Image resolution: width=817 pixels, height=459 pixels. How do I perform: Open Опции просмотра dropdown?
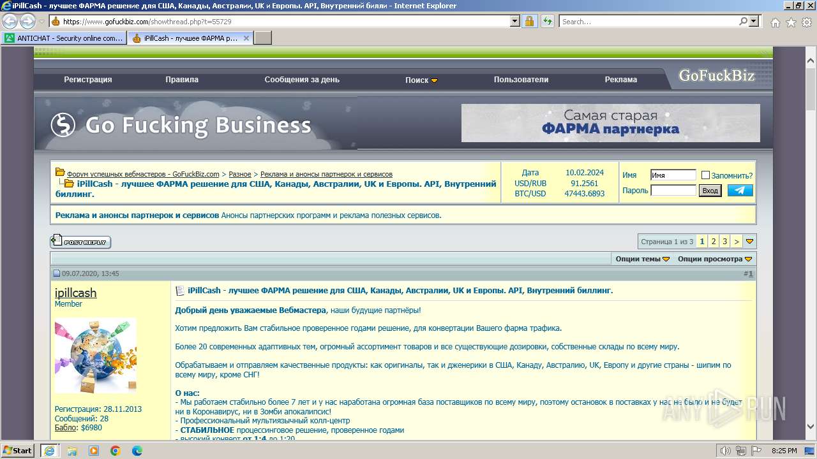[x=716, y=259]
